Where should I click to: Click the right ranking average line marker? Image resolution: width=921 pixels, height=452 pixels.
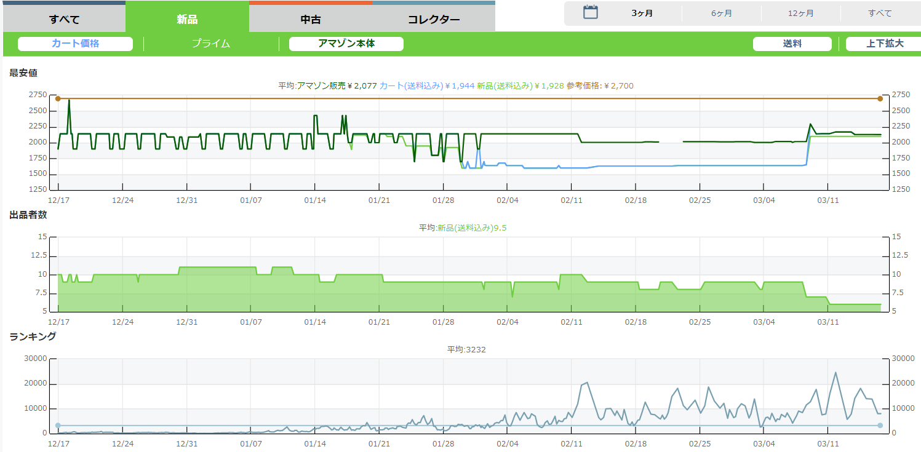point(880,426)
